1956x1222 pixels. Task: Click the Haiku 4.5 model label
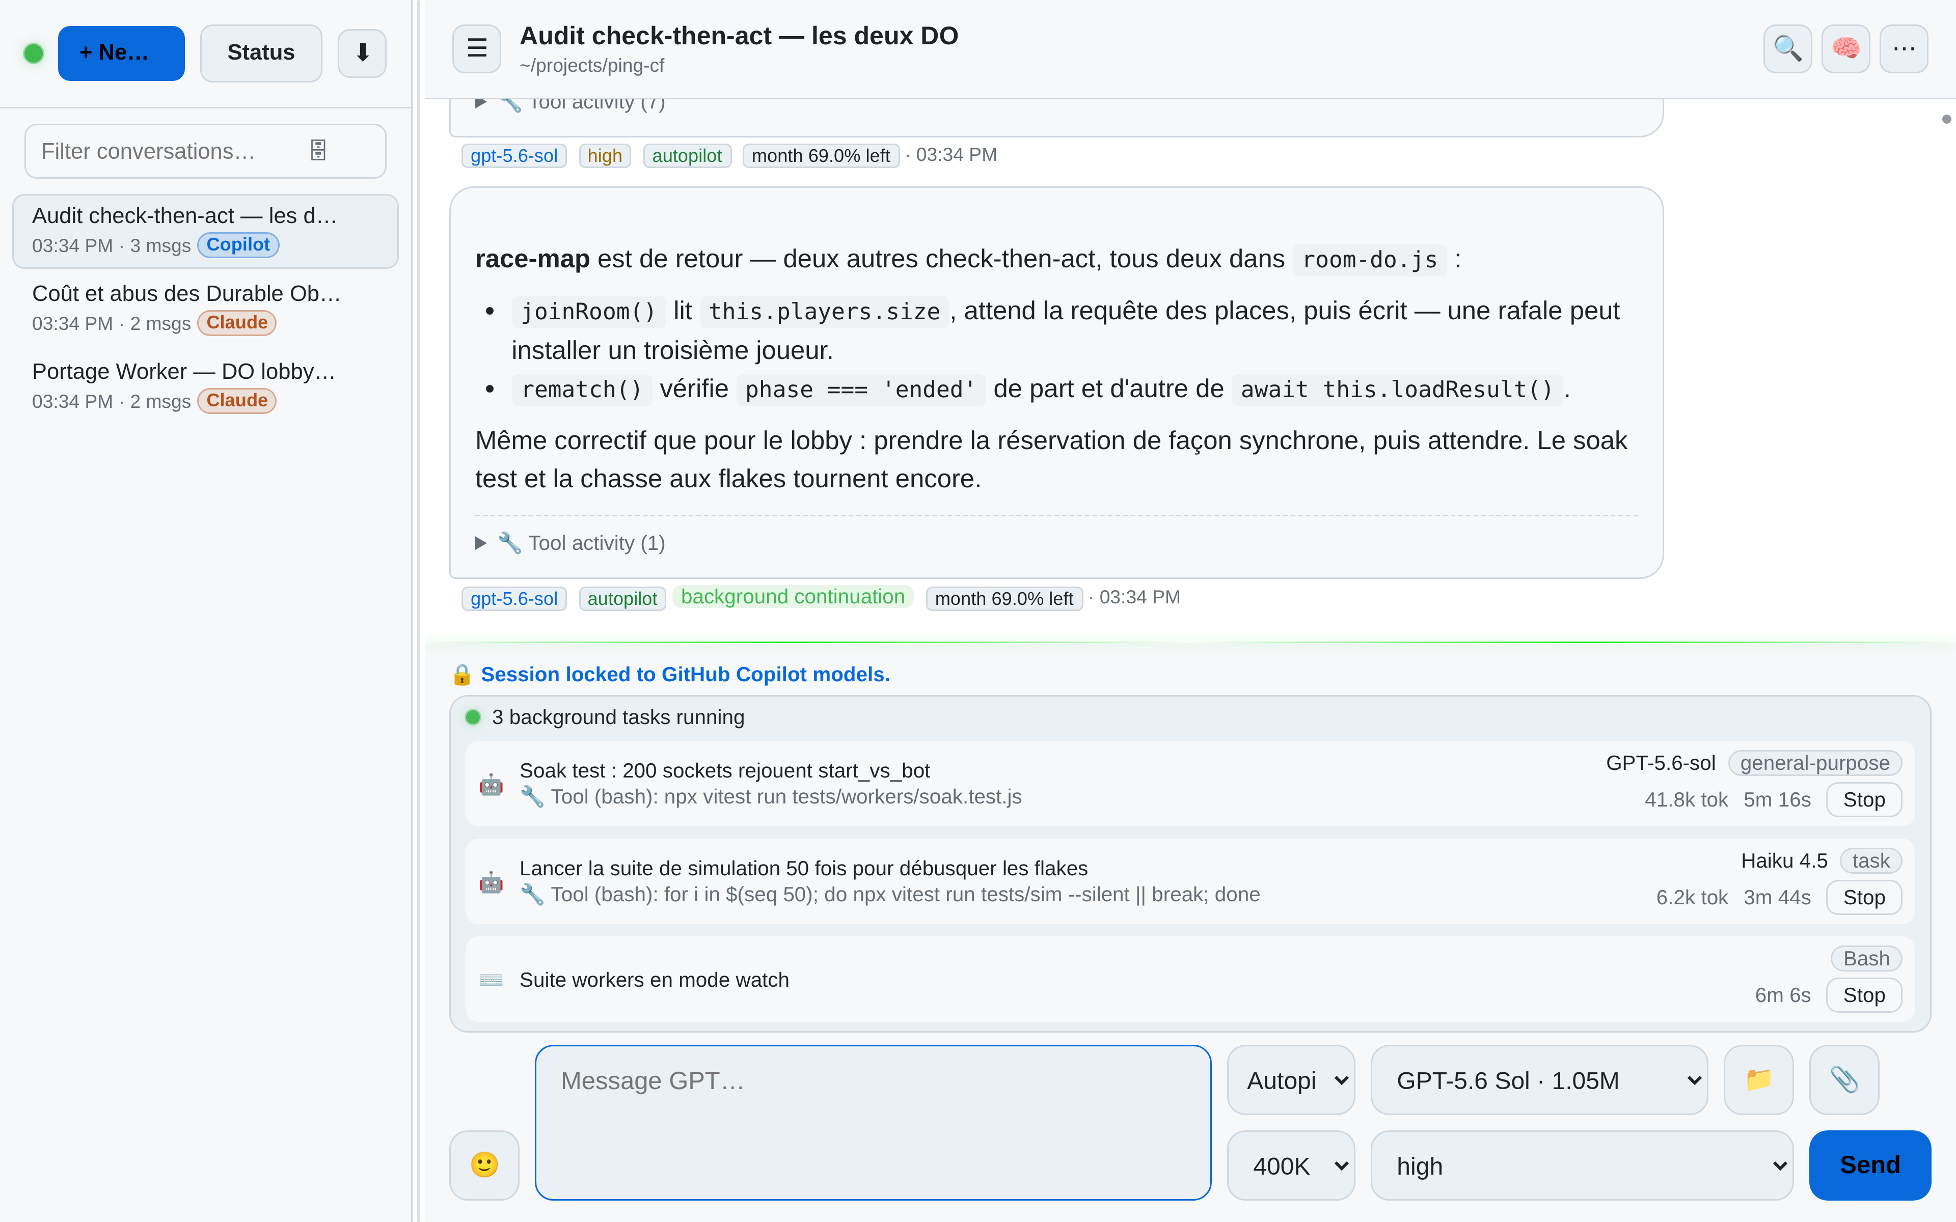(1784, 860)
